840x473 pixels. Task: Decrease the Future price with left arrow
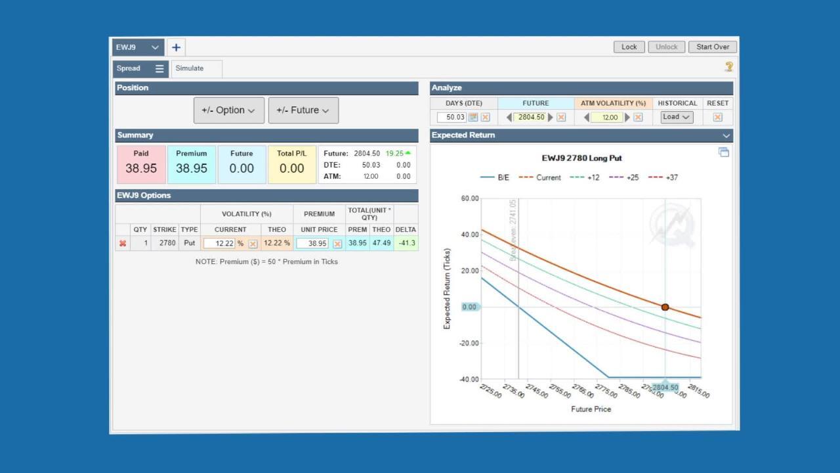509,118
